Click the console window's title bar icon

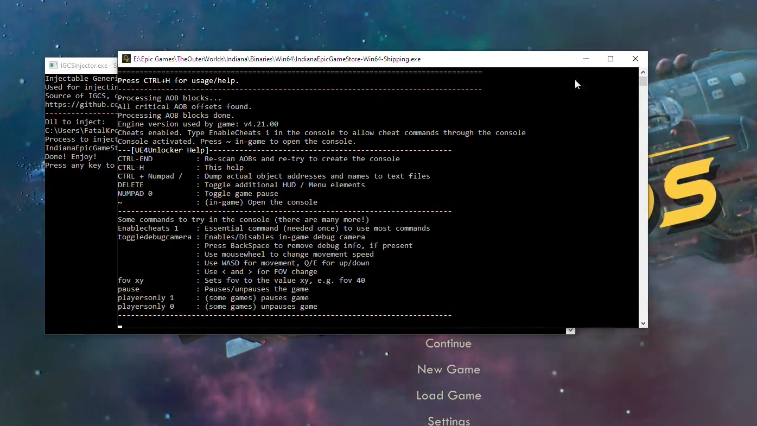pyautogui.click(x=126, y=59)
